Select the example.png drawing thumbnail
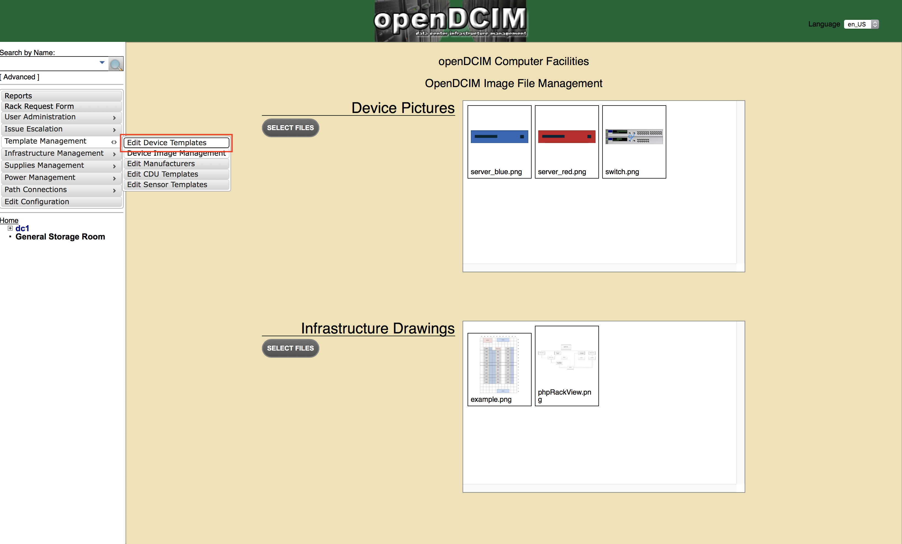Image resolution: width=902 pixels, height=544 pixels. pos(499,369)
